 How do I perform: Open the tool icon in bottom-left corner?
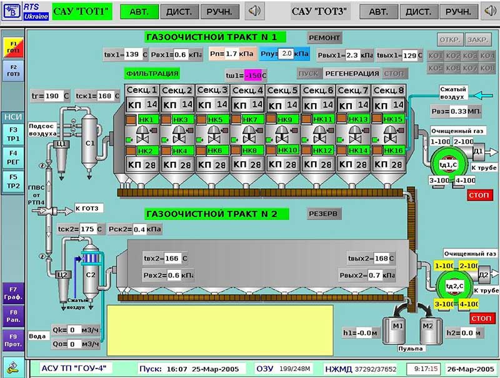[x=13, y=367]
